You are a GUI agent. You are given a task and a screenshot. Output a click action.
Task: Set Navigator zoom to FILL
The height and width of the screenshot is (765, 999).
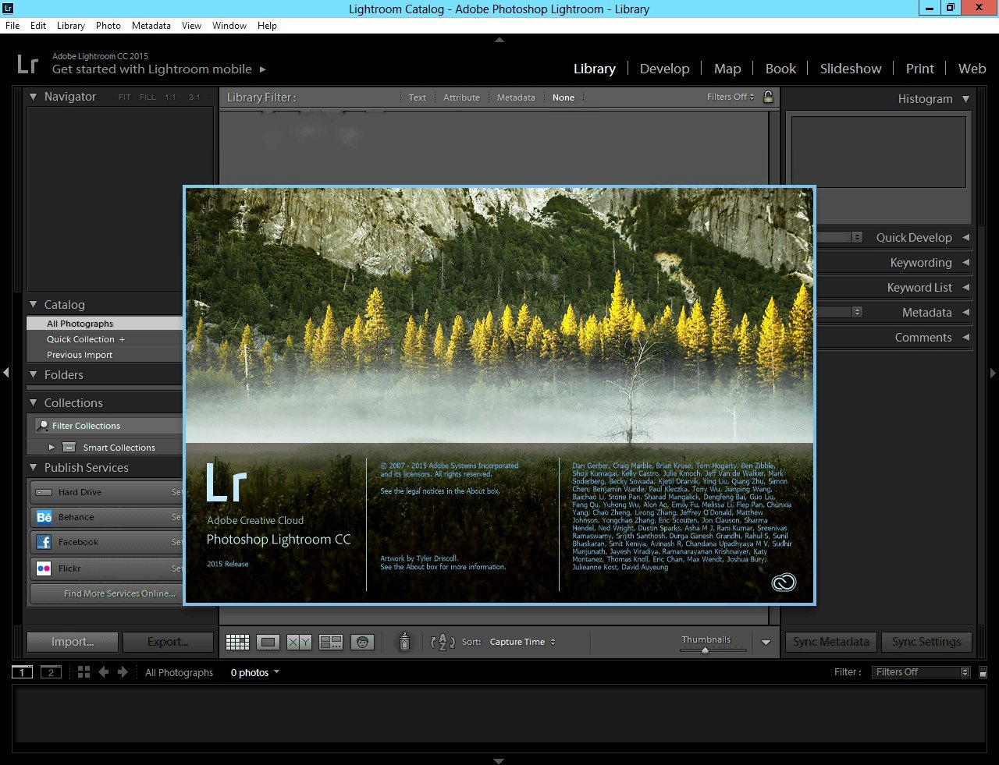(148, 97)
